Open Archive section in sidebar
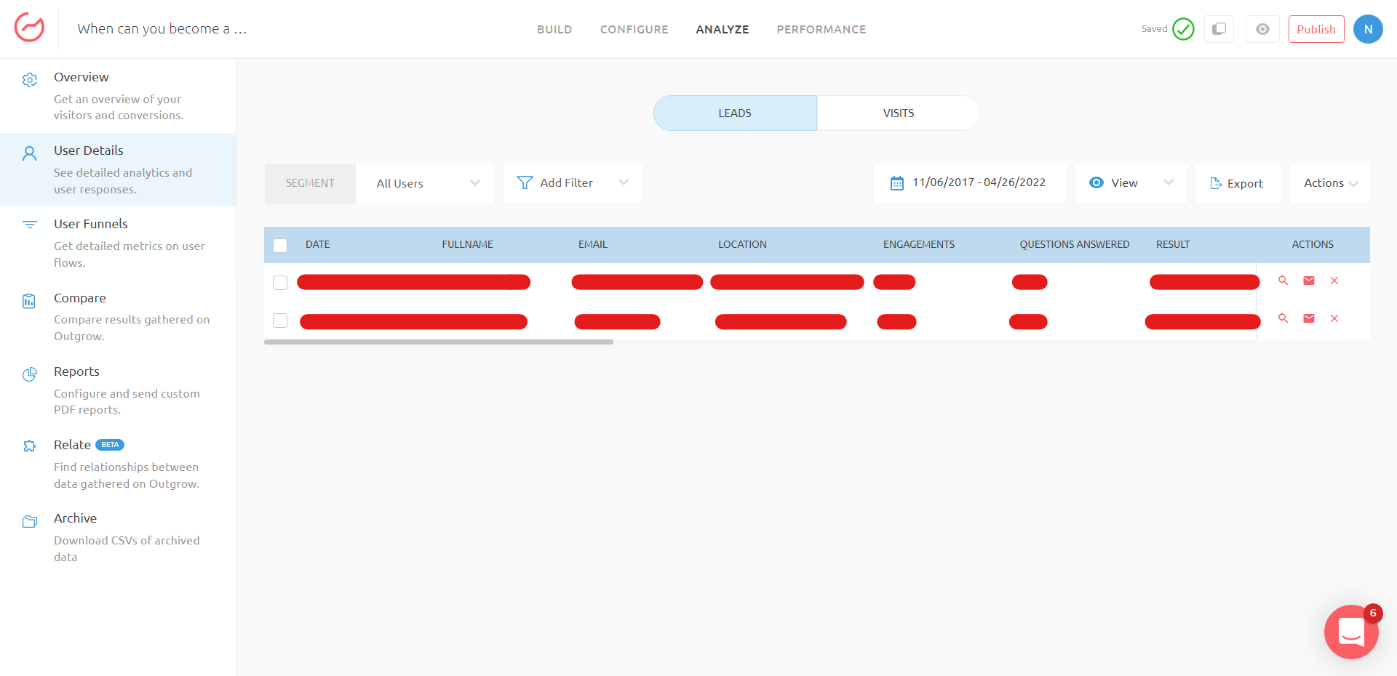 [x=118, y=537]
